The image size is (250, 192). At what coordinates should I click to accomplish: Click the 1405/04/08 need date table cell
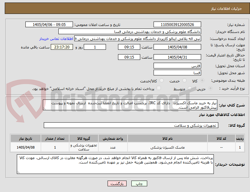click(x=26, y=147)
